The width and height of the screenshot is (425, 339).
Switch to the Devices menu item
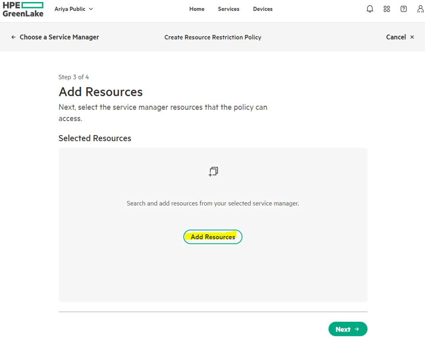tap(263, 9)
